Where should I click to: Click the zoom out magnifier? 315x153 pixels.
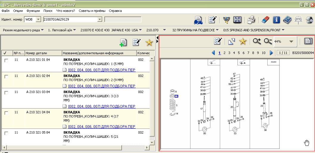click(268, 41)
